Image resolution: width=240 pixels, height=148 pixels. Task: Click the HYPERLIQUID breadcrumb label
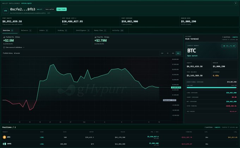(26, 3)
